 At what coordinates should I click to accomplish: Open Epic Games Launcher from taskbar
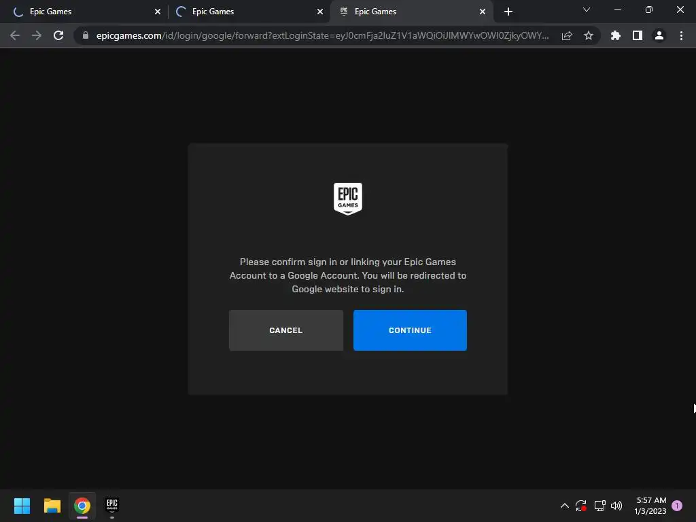pyautogui.click(x=112, y=506)
